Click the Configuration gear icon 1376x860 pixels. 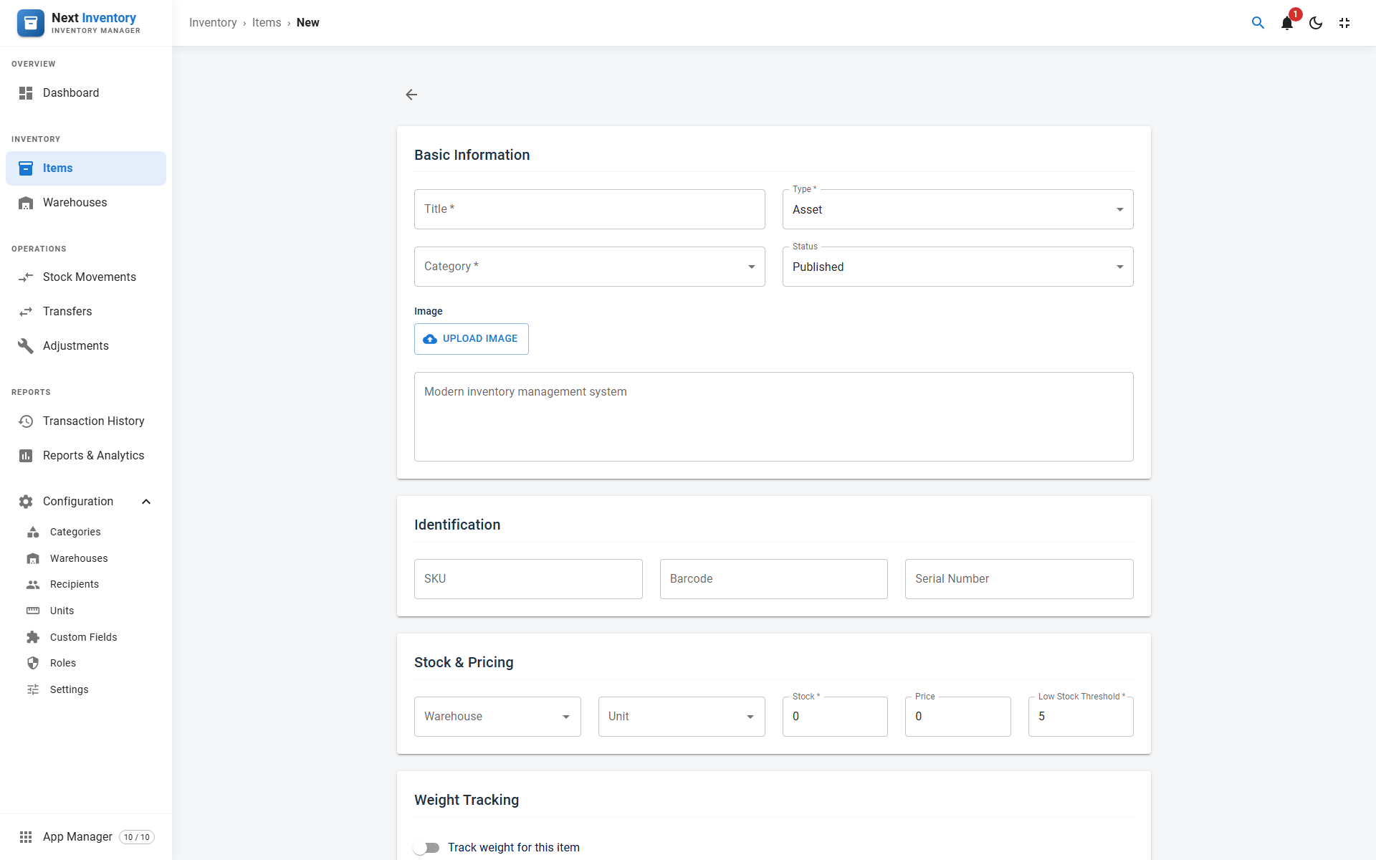click(x=26, y=502)
